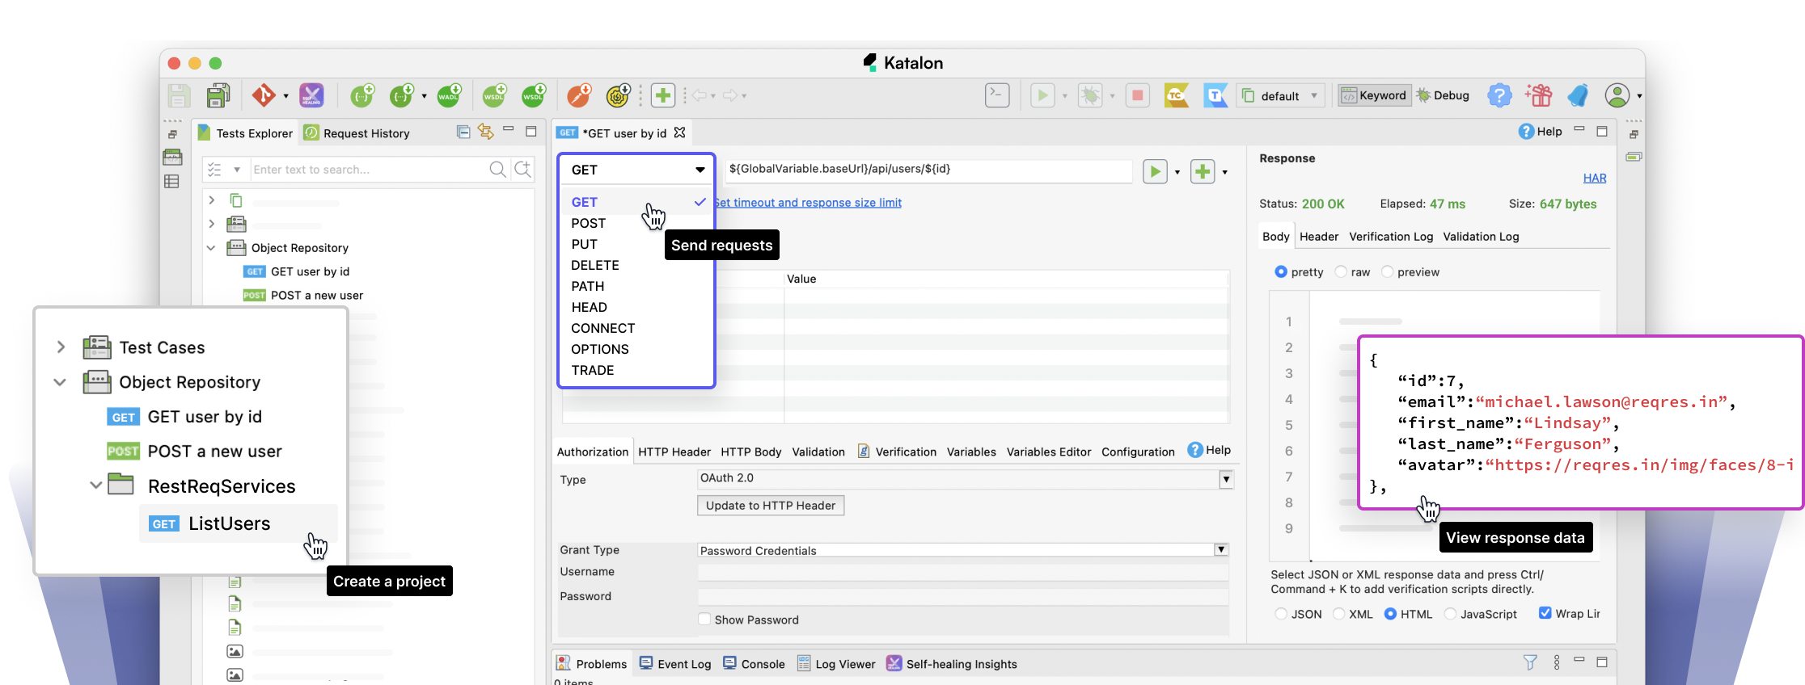Open the Console tab in the bottom panel
The width and height of the screenshot is (1805, 685).
pyautogui.click(x=754, y=664)
